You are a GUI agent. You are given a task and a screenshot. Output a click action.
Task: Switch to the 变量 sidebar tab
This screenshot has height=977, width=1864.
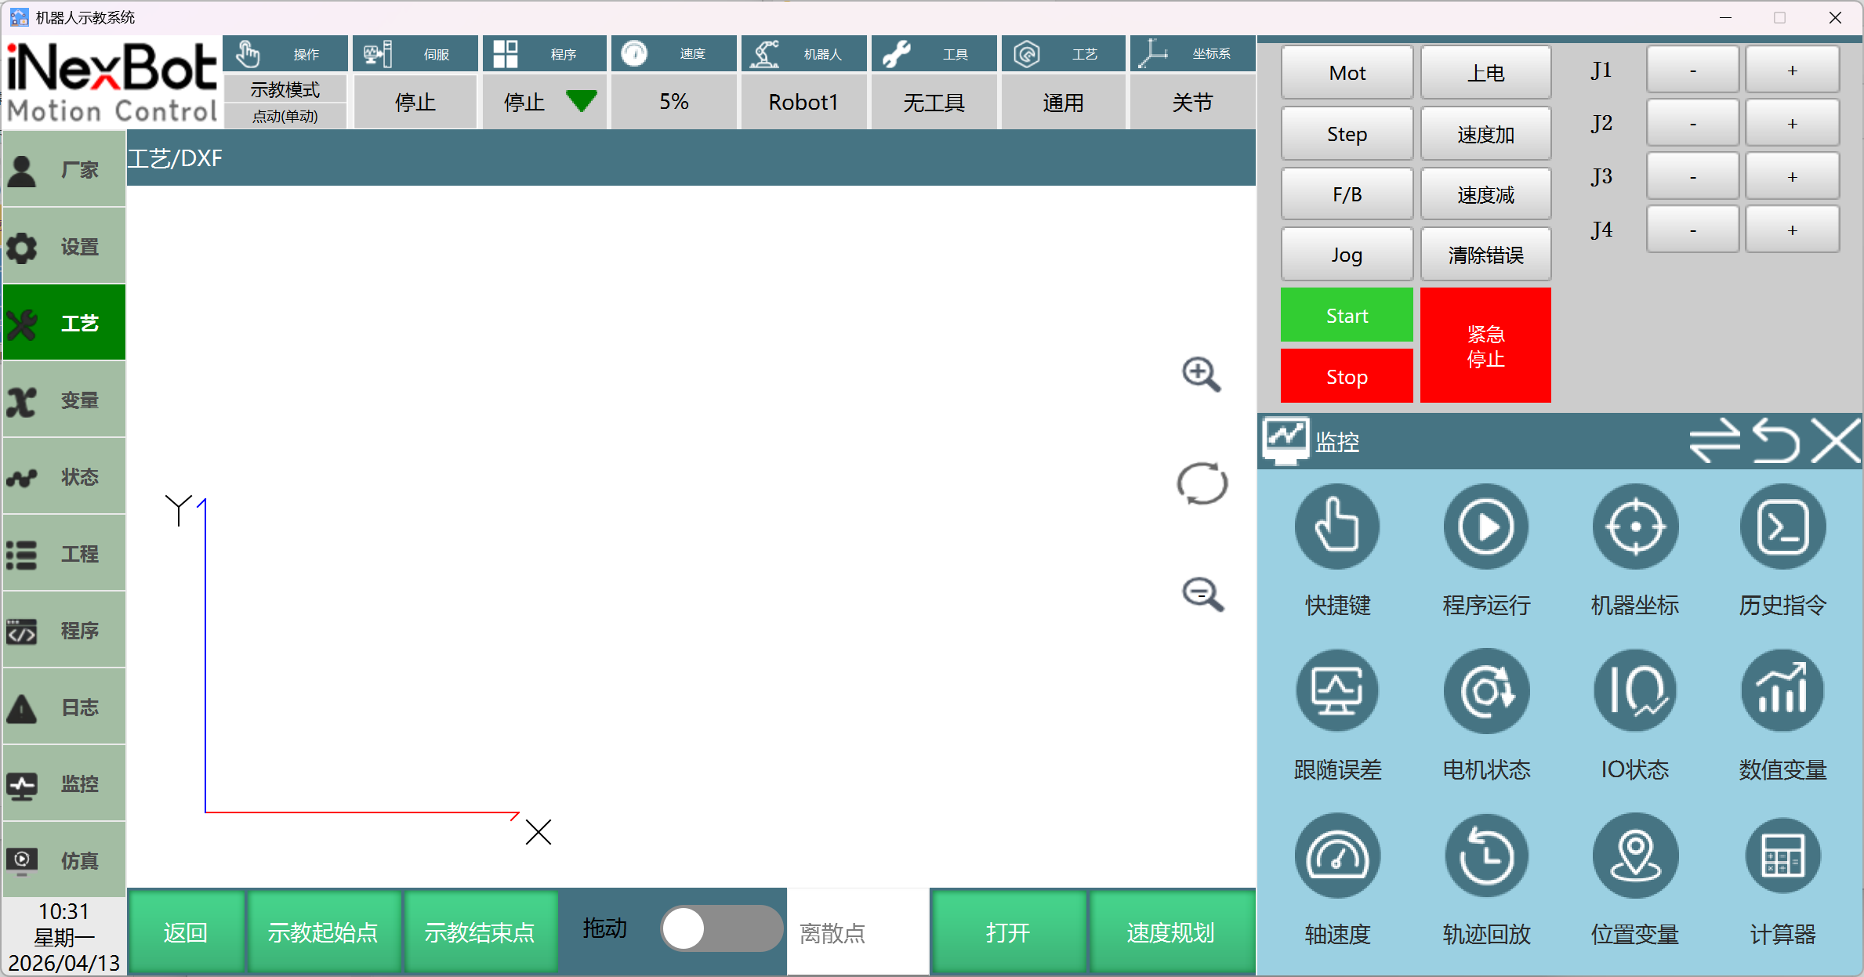64,400
